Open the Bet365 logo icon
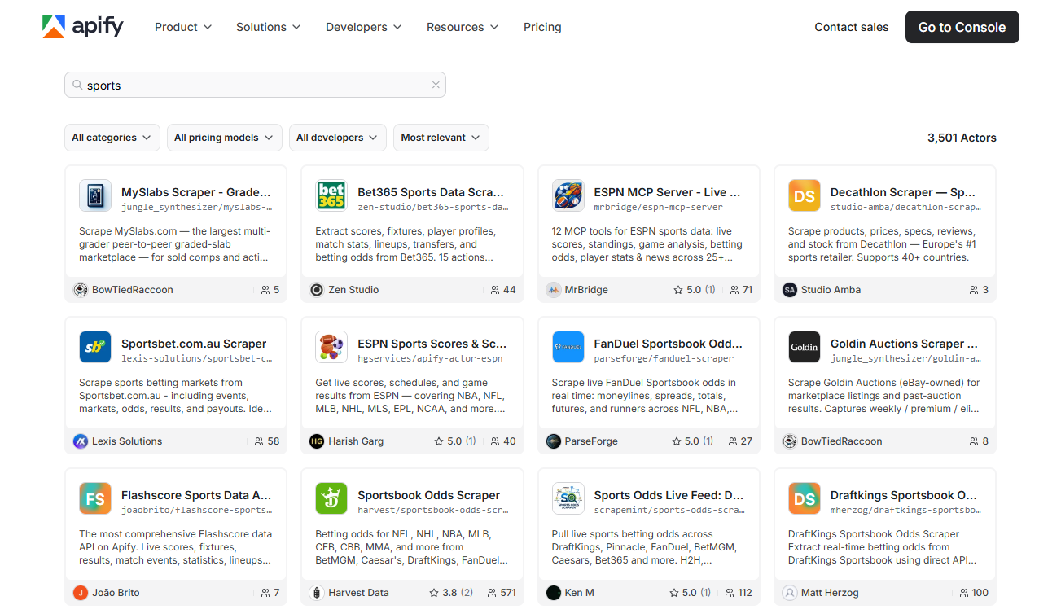This screenshot has height=614, width=1061. (331, 195)
